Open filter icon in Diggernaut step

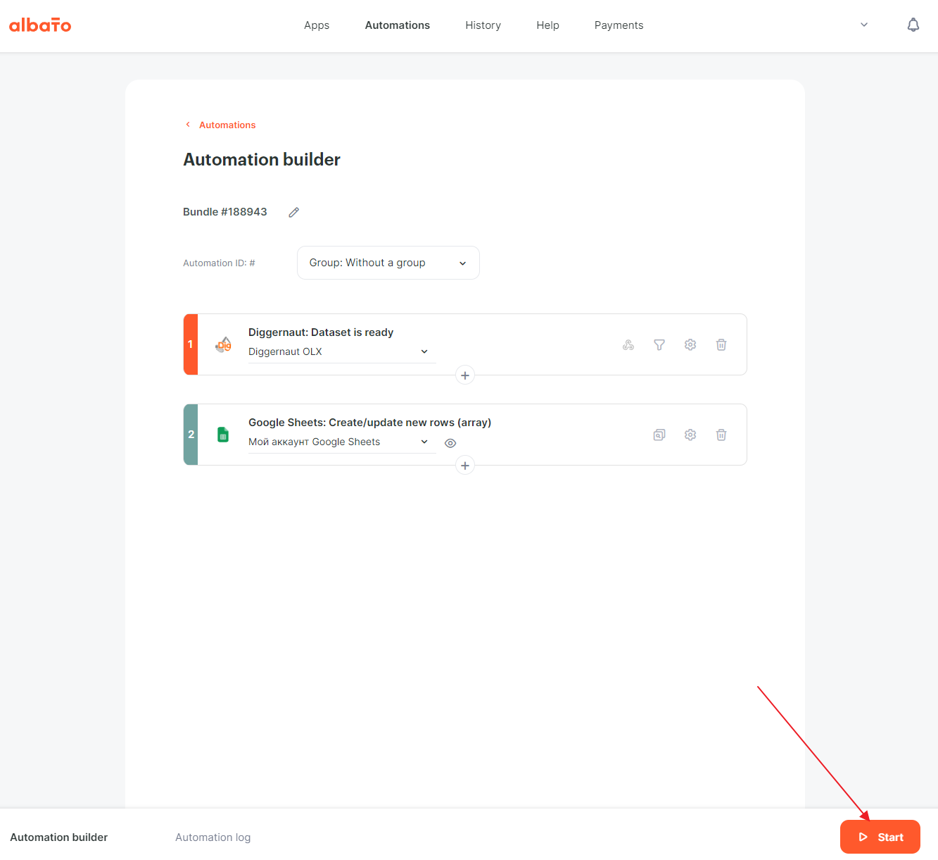coord(659,344)
